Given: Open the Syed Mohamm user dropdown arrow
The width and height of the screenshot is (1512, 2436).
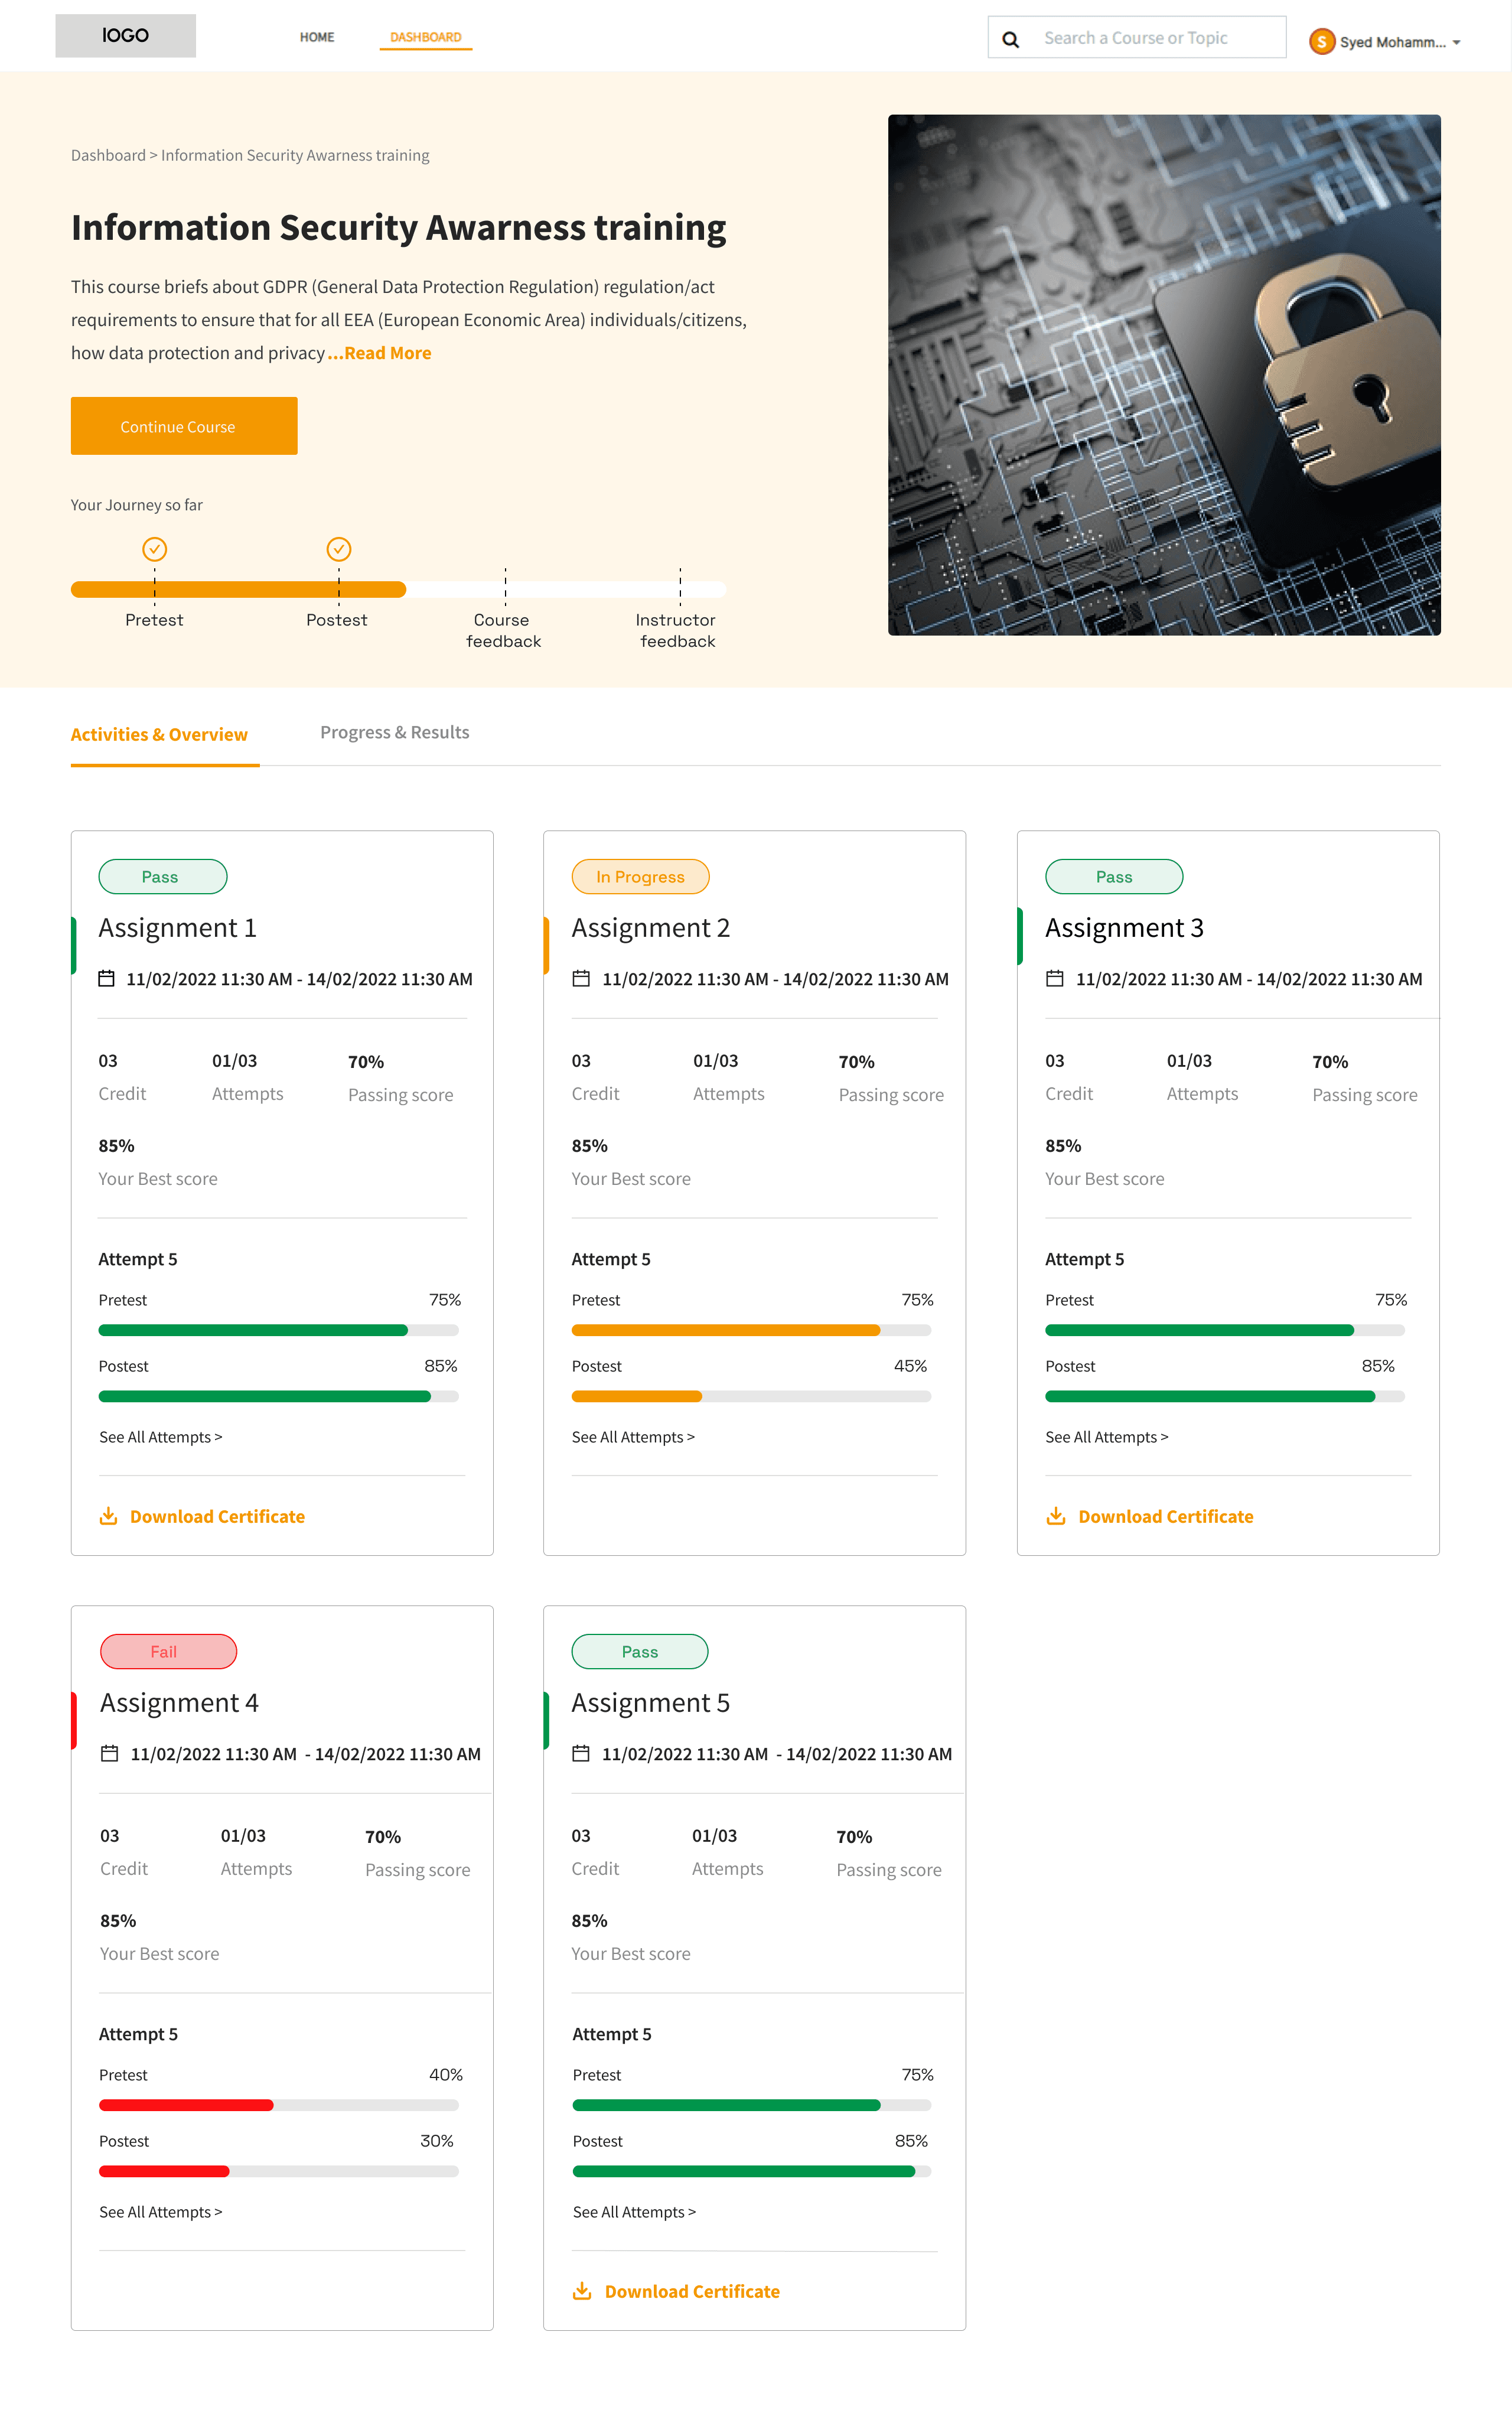Looking at the screenshot, I should 1456,42.
